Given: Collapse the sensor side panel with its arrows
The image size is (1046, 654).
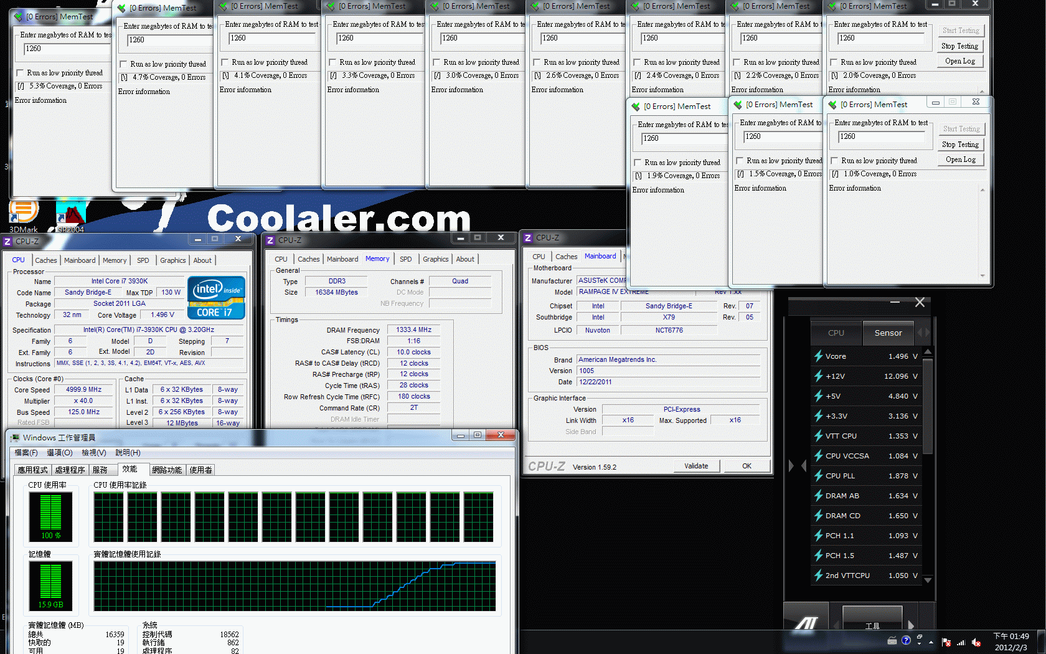Looking at the screenshot, I should pos(798,465).
